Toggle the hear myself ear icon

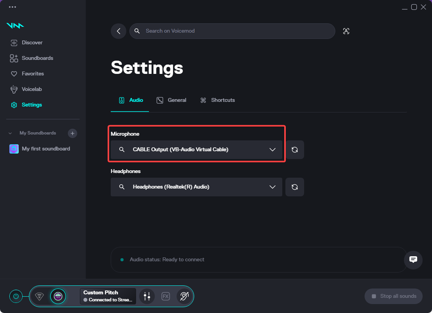(x=184, y=296)
